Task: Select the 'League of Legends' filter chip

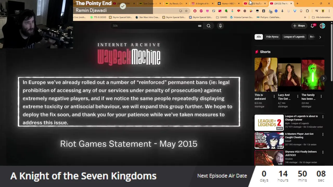Action: click(x=294, y=37)
